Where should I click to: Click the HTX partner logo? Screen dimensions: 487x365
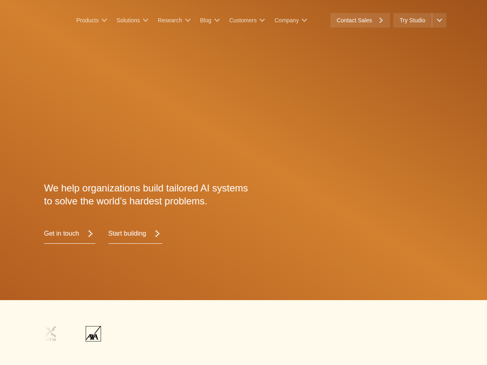[50, 333]
